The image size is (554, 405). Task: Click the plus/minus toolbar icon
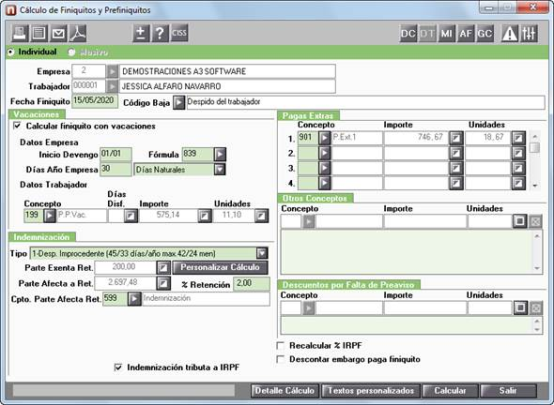tap(141, 34)
